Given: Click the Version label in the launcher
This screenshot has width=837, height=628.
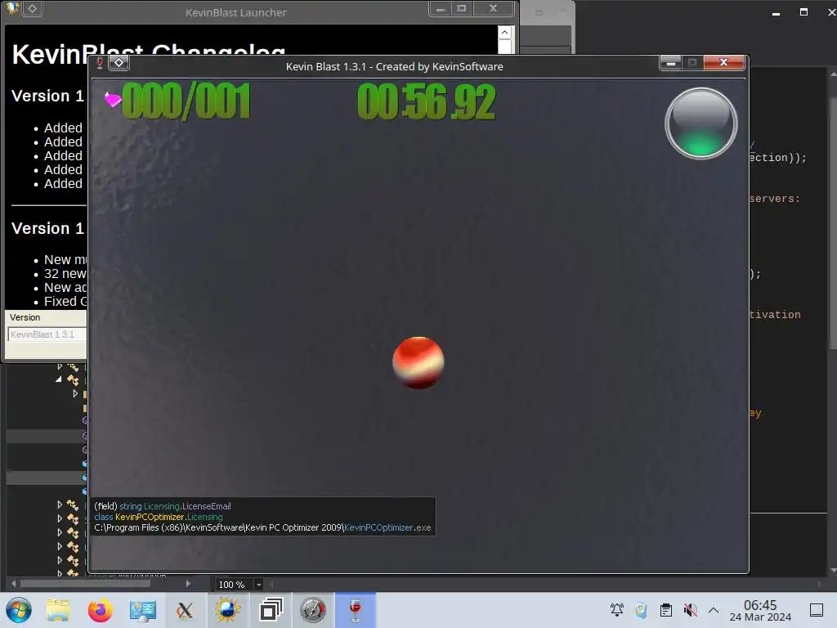Looking at the screenshot, I should point(25,317).
